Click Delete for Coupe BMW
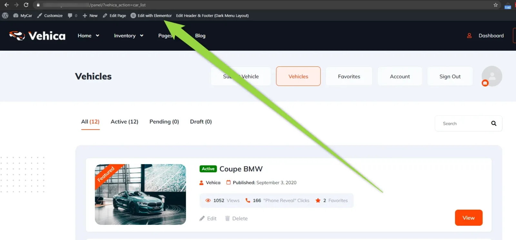 tap(236, 218)
